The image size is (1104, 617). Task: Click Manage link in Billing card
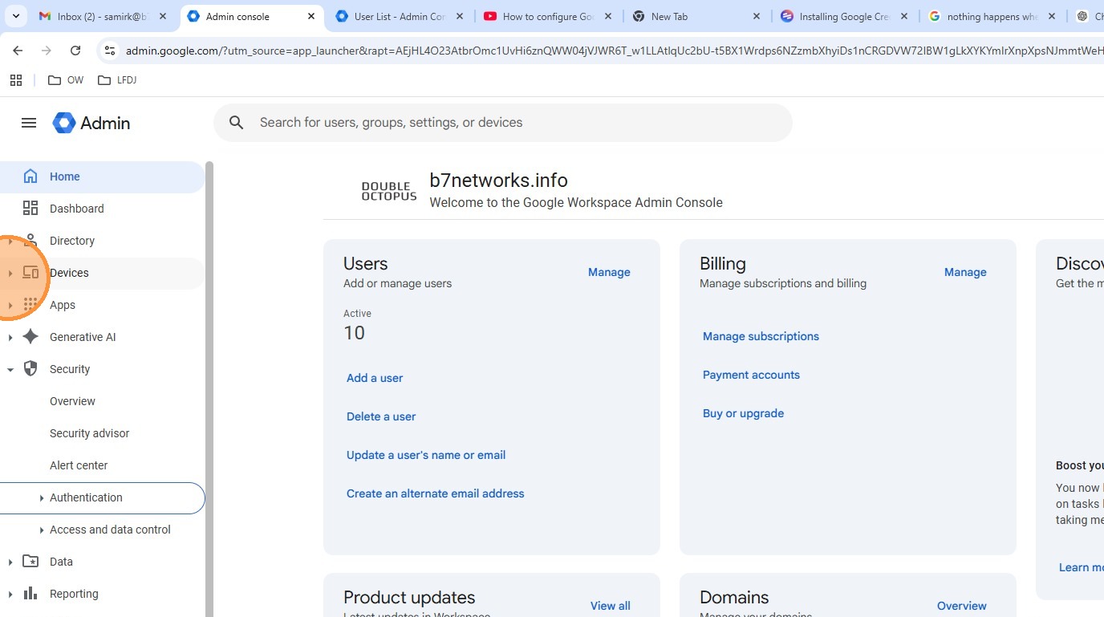click(x=965, y=272)
